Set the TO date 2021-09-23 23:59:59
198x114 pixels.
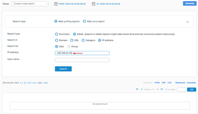click(x=108, y=4)
